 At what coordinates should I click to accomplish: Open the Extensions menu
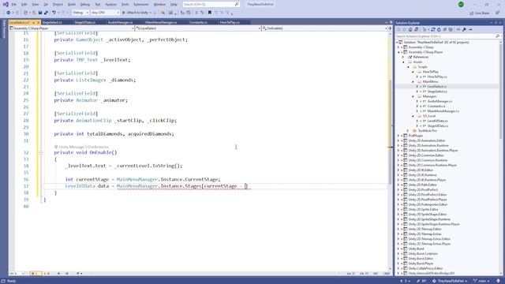tap(141, 5)
